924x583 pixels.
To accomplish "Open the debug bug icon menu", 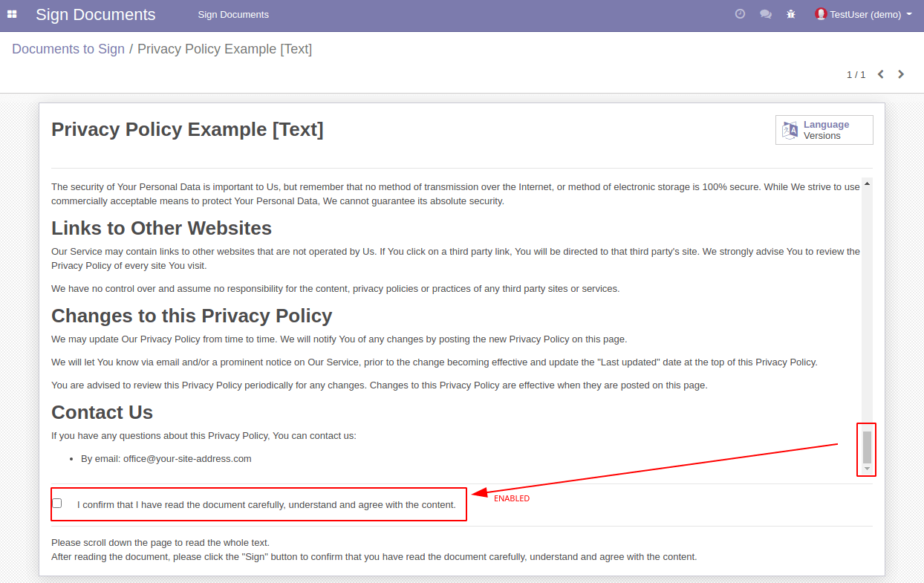I will tap(791, 14).
